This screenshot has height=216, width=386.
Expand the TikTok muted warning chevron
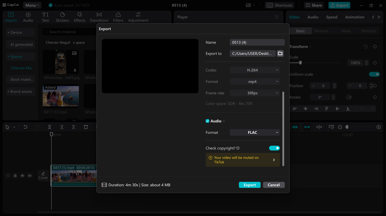point(274,160)
